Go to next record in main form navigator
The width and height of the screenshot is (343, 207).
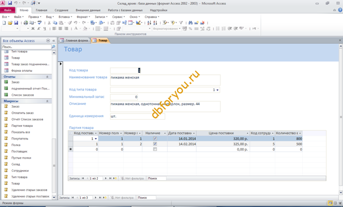click(x=96, y=198)
